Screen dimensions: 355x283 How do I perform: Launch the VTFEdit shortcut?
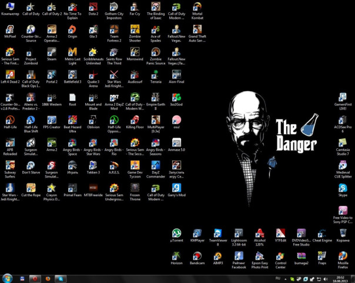coord(280,236)
